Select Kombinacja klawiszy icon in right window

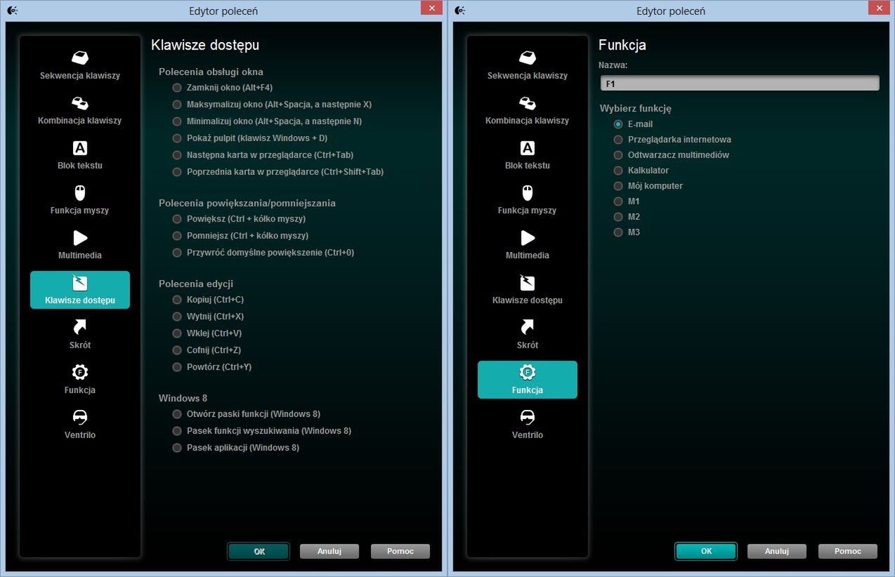click(x=528, y=102)
